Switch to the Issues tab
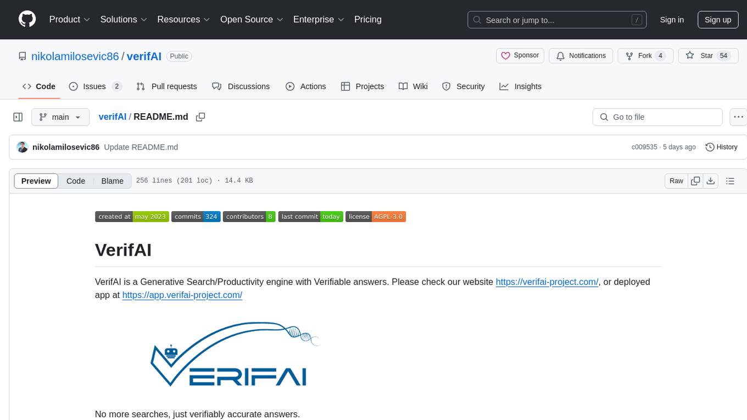Image resolution: width=747 pixels, height=420 pixels. click(x=95, y=86)
